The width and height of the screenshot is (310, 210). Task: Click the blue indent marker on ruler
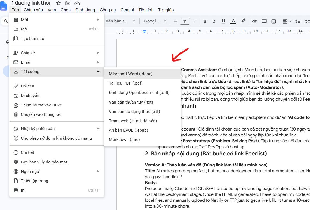pyautogui.click(x=145, y=32)
